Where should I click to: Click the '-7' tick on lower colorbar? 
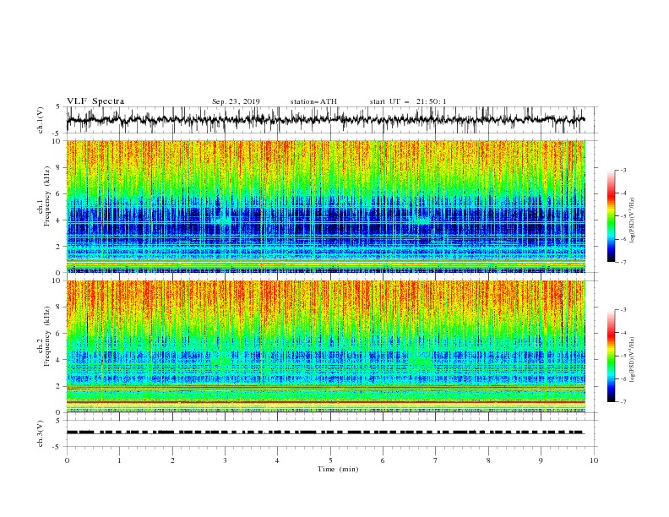623,402
